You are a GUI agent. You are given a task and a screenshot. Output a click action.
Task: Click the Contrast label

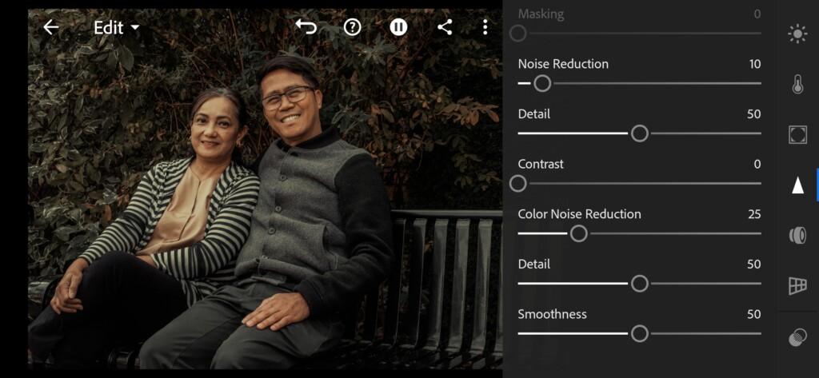[541, 164]
